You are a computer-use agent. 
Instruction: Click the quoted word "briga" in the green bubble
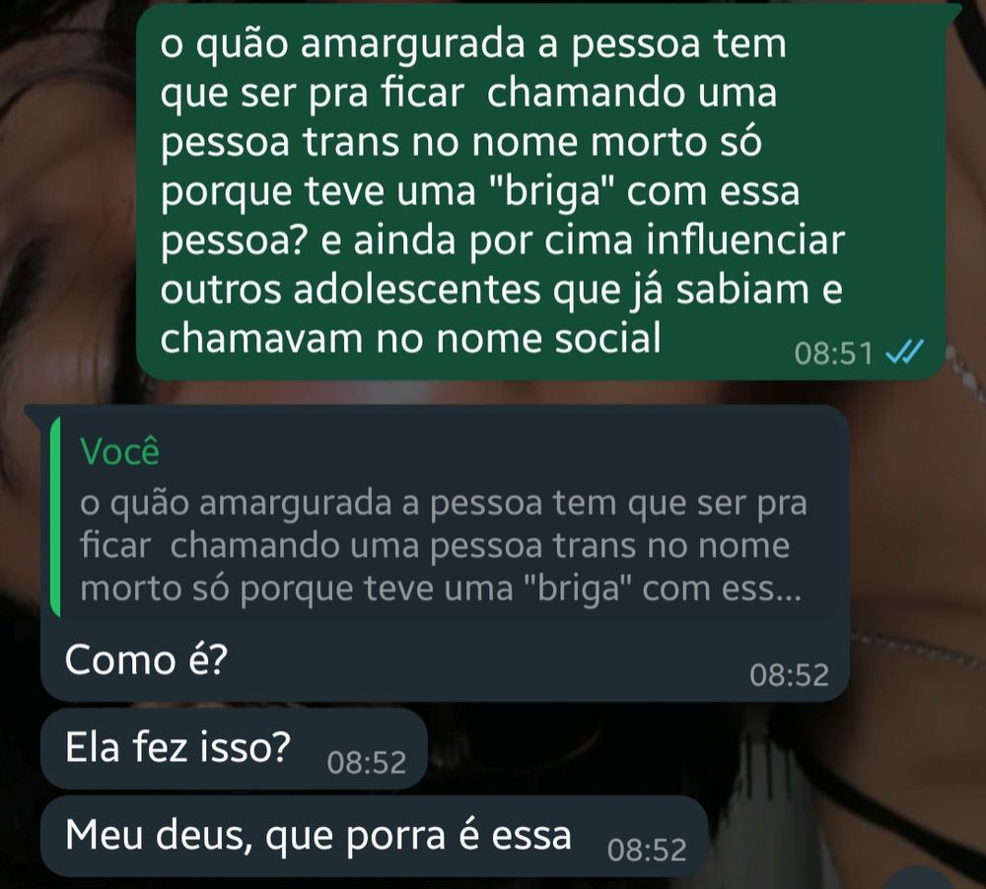pyautogui.click(x=551, y=192)
